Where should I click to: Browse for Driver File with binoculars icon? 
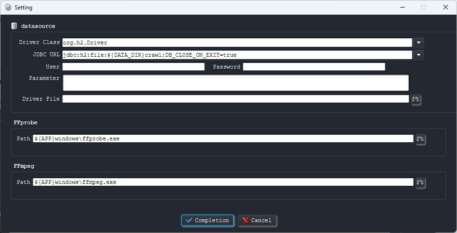[416, 99]
